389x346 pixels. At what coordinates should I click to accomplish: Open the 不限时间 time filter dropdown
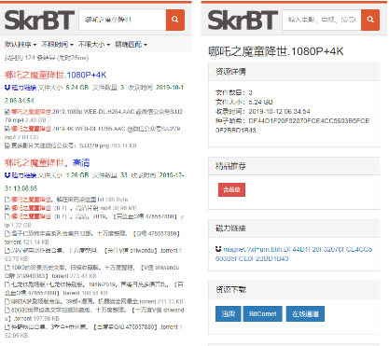pos(58,45)
